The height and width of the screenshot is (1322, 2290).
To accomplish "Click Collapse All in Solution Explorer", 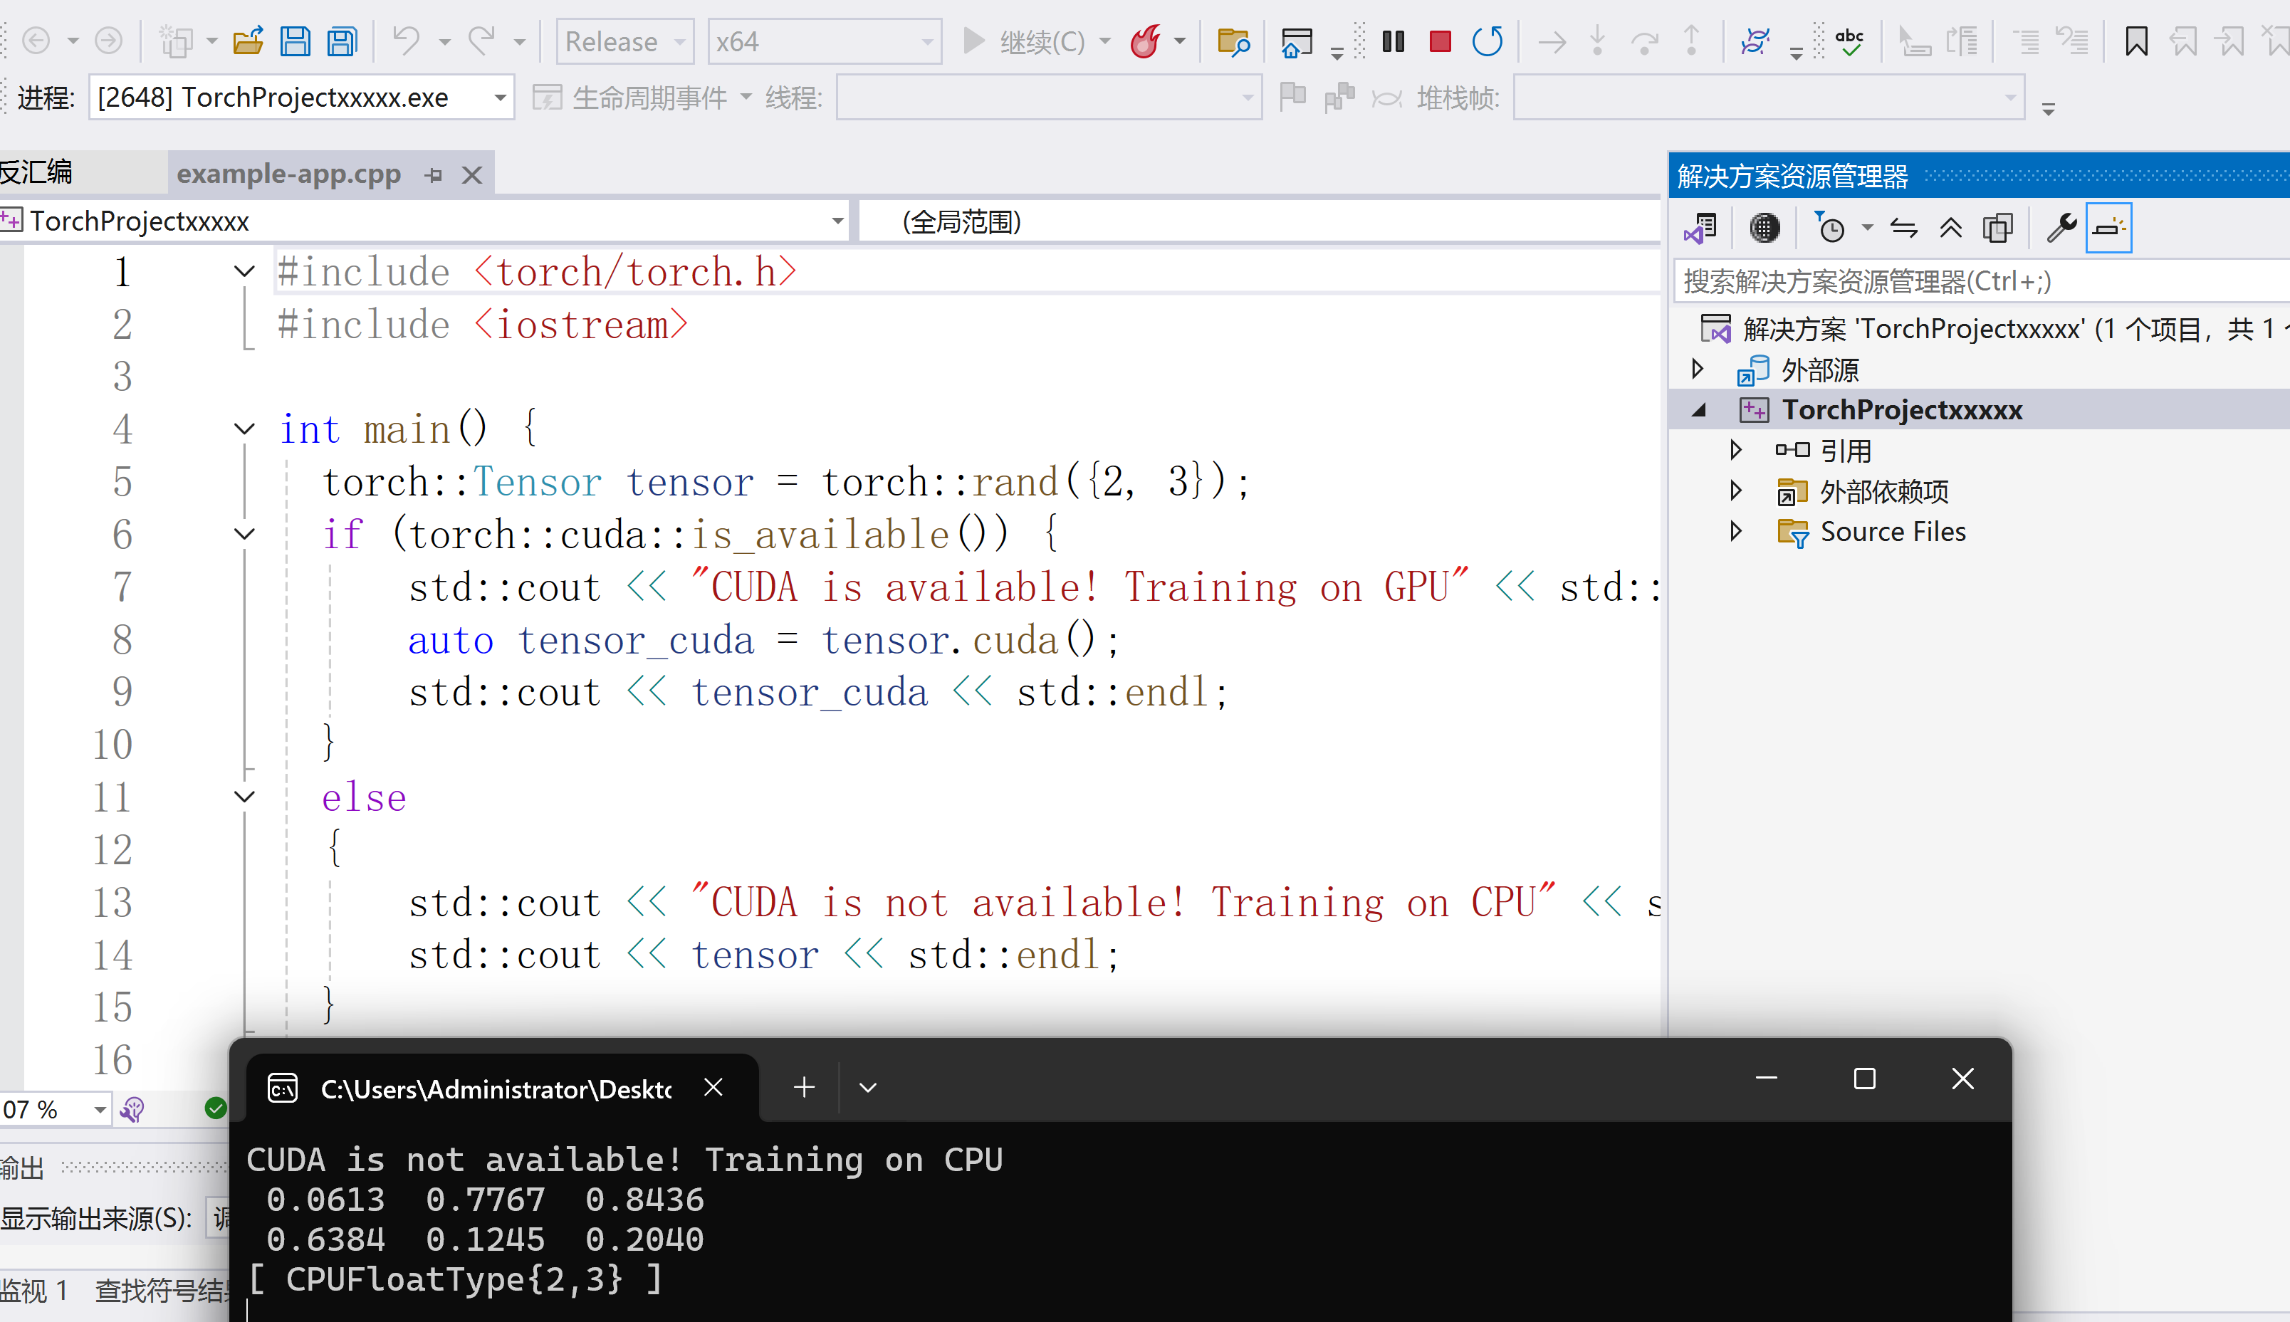I will pos(1950,228).
